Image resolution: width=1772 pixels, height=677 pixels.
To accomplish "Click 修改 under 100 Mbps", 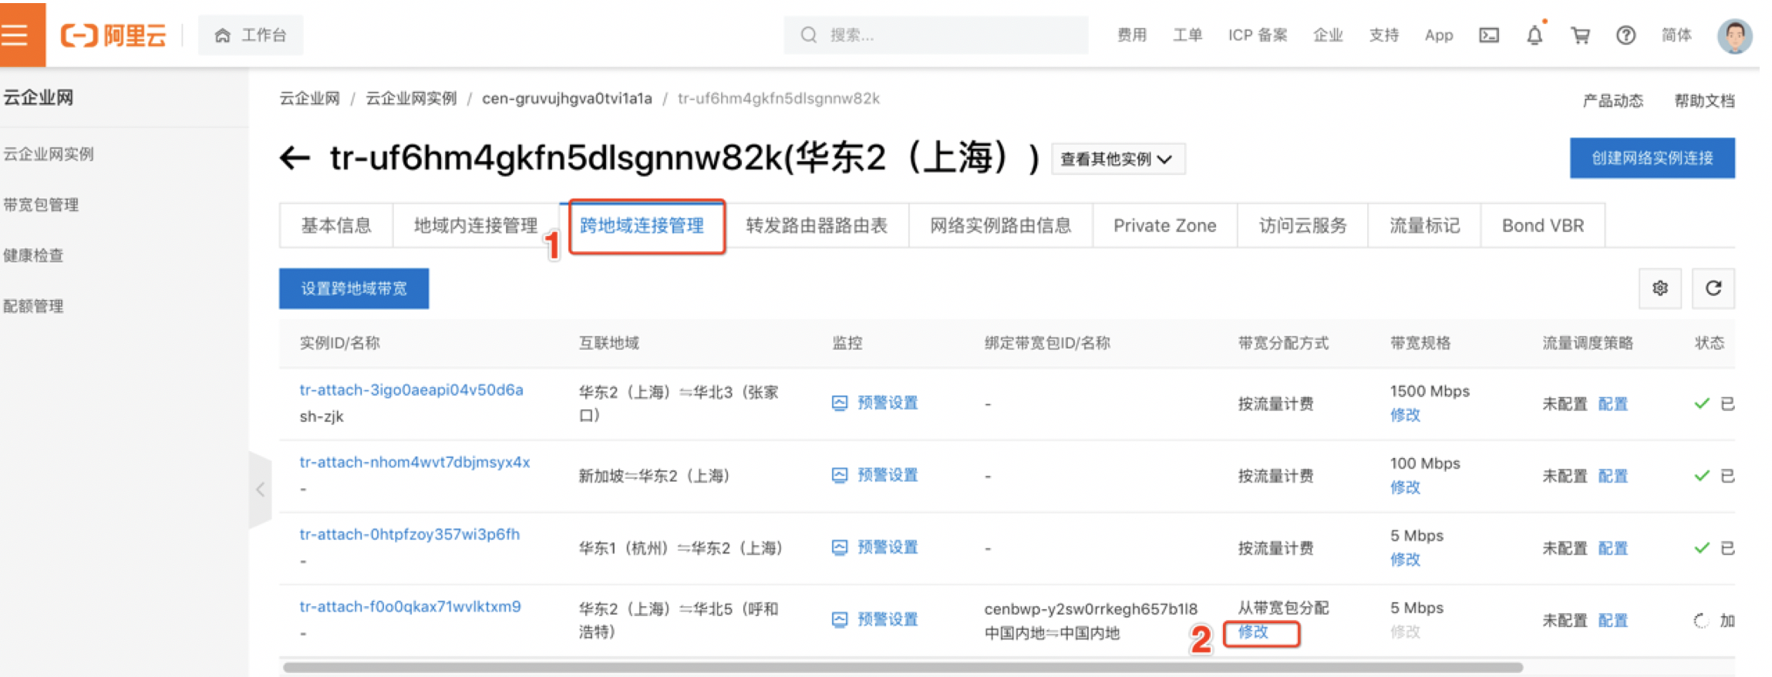I will pos(1405,487).
